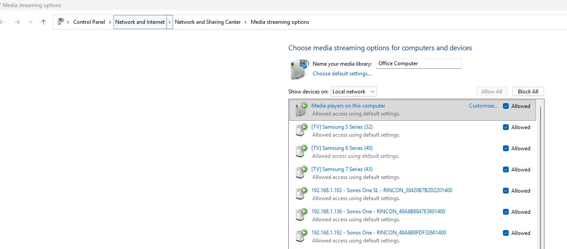Click the Samsung 6 Series (40) device icon
This screenshot has height=249, width=567.
point(302,152)
